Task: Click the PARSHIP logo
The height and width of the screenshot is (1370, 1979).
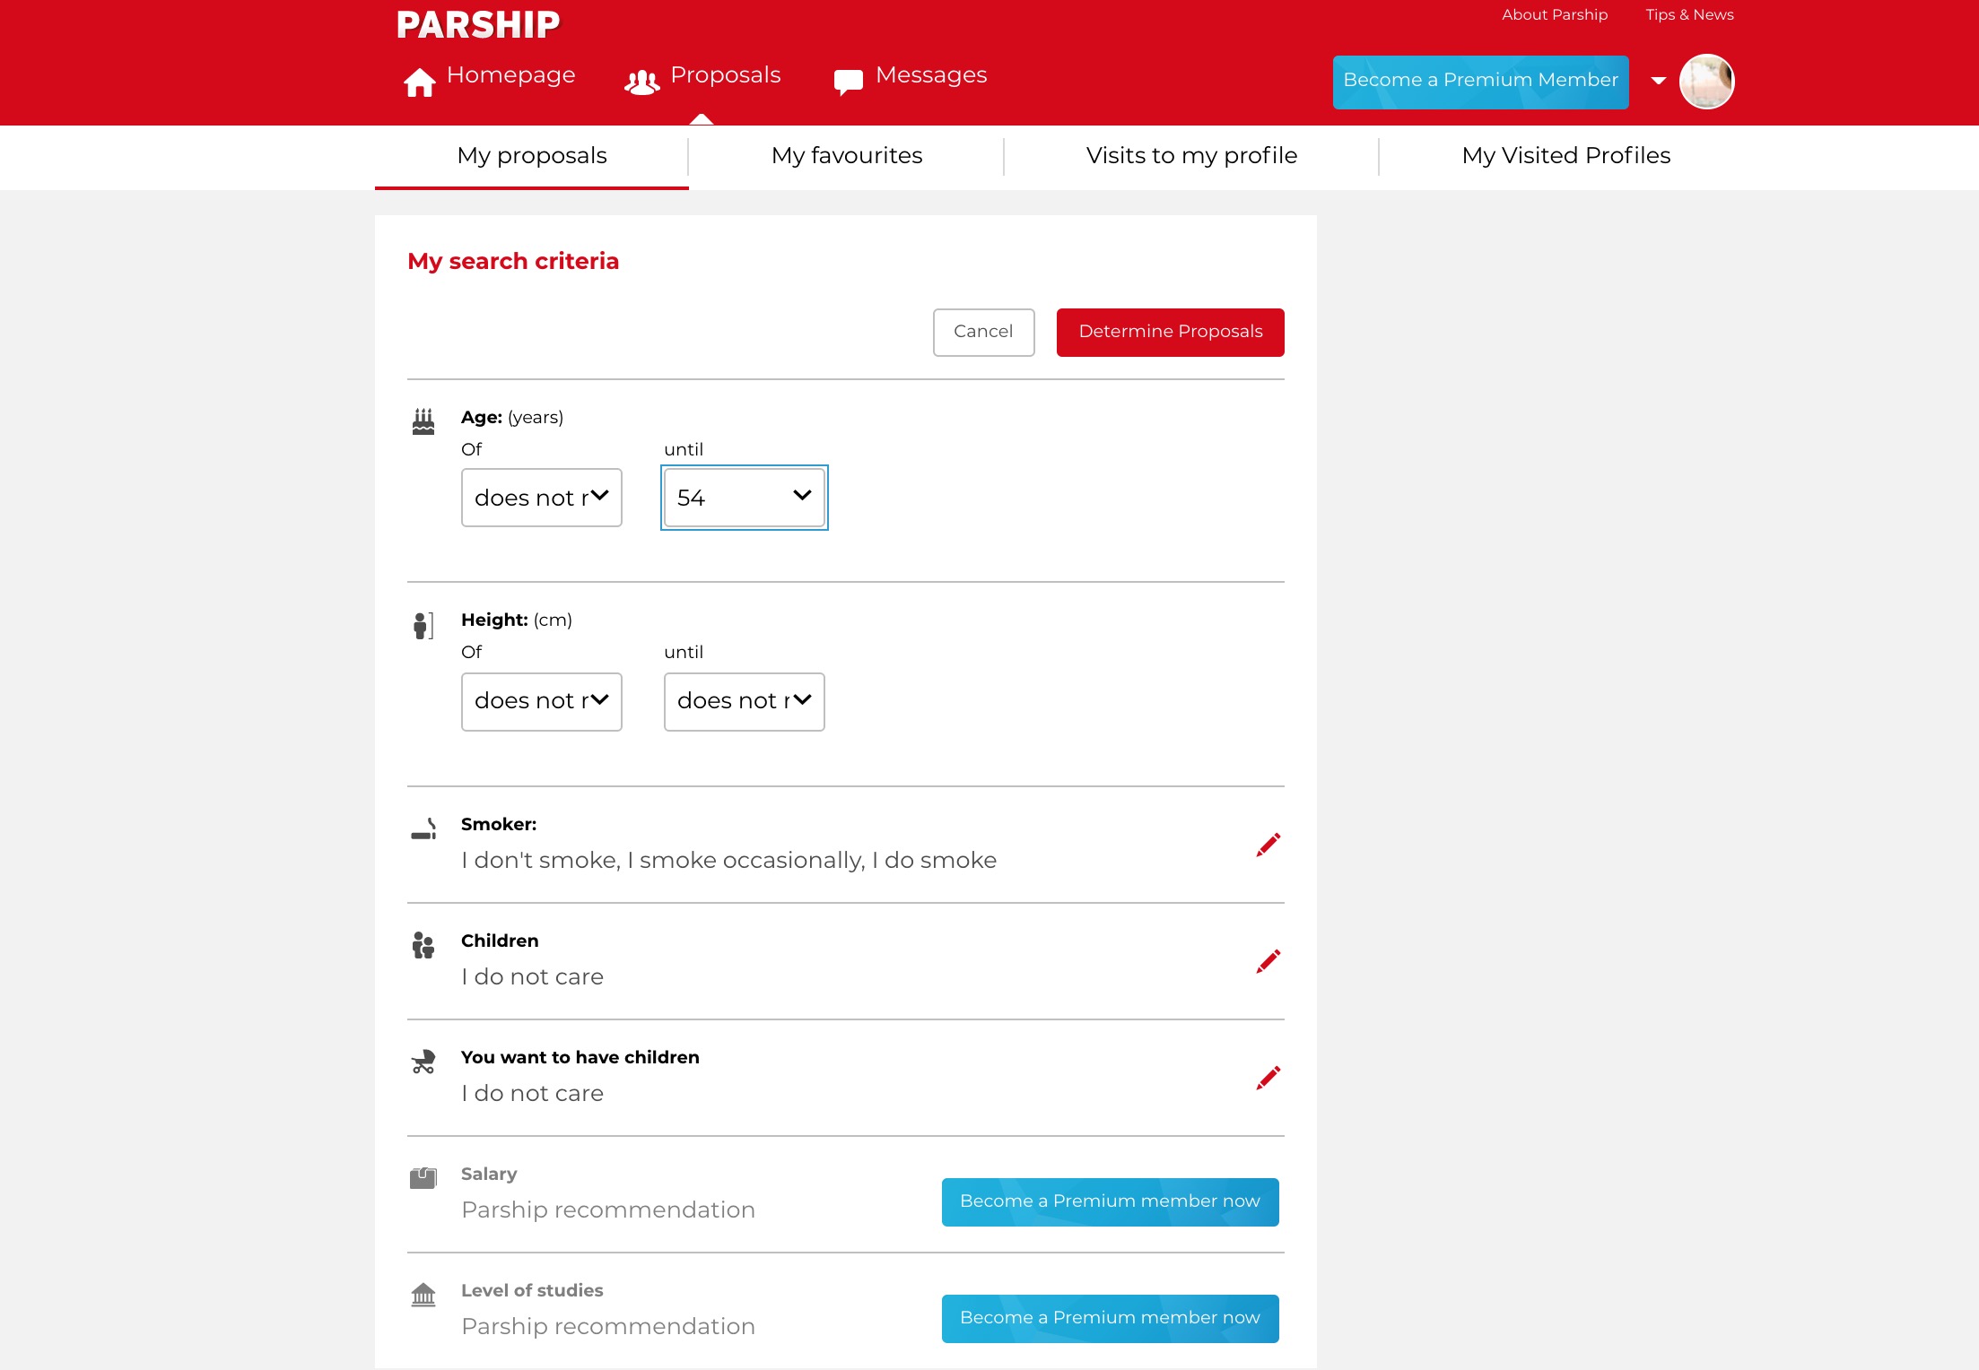Action: pyautogui.click(x=478, y=25)
